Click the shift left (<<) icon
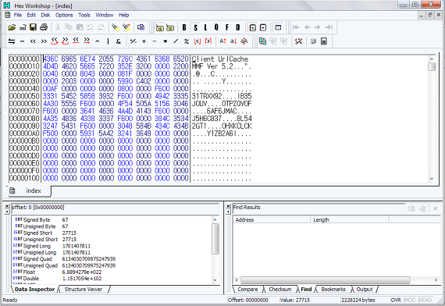445x306 pixels. (x=33, y=41)
